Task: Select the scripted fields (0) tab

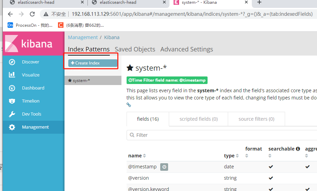Action: coord(199,119)
